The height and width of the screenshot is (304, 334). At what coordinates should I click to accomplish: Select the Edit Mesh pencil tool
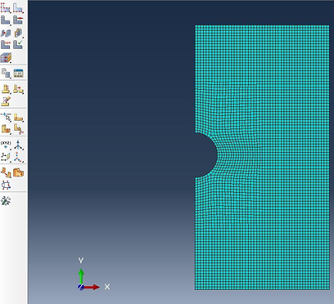point(6,101)
